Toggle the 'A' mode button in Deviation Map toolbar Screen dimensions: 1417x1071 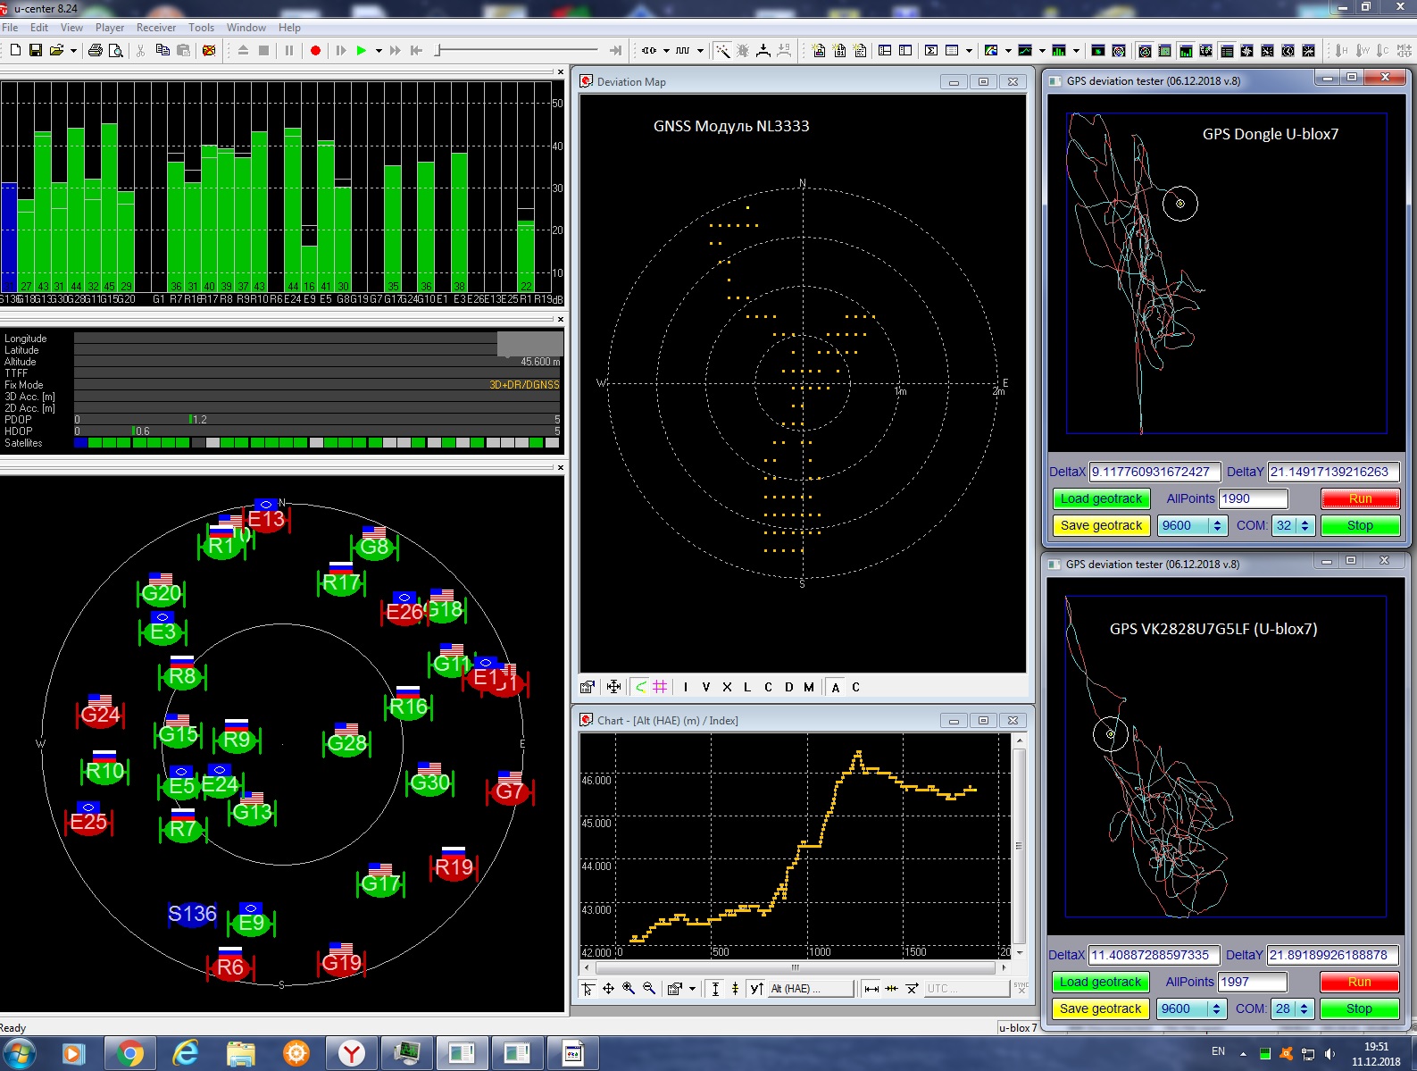tap(836, 687)
